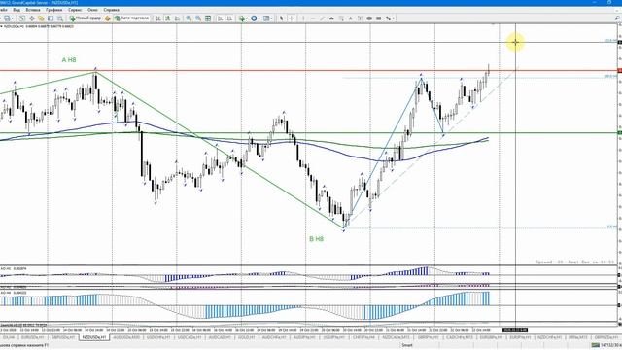
Task: Open the Market Watch window icon
Action: [x=22, y=18]
